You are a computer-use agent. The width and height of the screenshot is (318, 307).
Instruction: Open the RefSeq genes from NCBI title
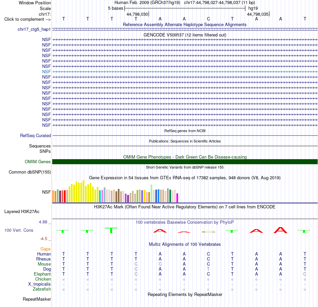pos(185,131)
